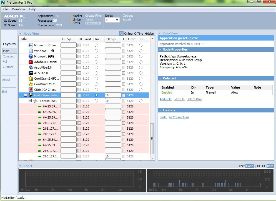Open the Window menu
This screenshot has width=276, height=201.
pos(18,9)
